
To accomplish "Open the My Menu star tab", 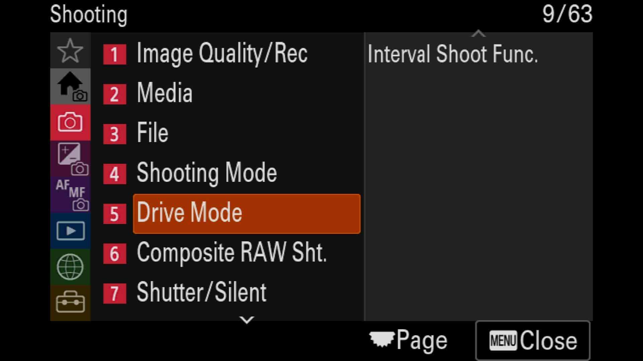I will coord(70,50).
